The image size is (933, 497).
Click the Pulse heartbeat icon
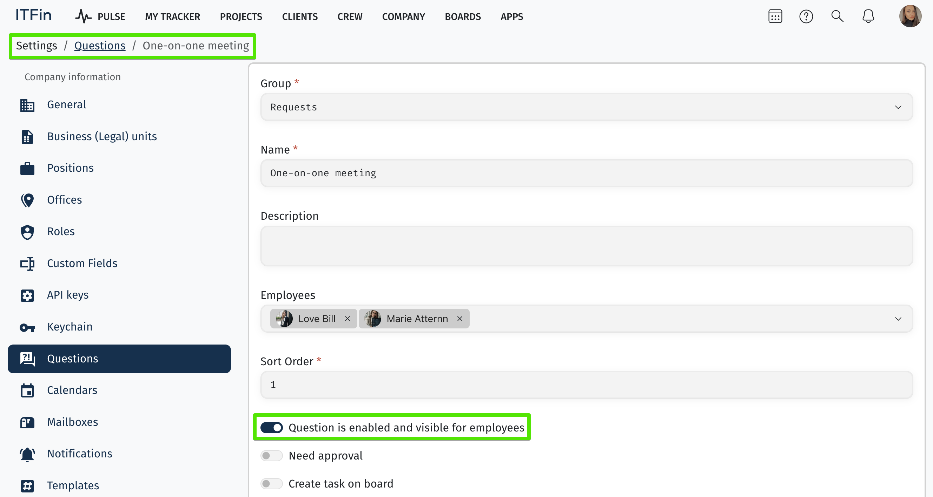click(83, 16)
